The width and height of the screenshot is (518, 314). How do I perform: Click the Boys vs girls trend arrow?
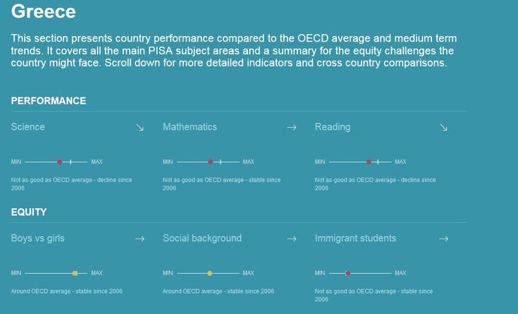tap(140, 238)
